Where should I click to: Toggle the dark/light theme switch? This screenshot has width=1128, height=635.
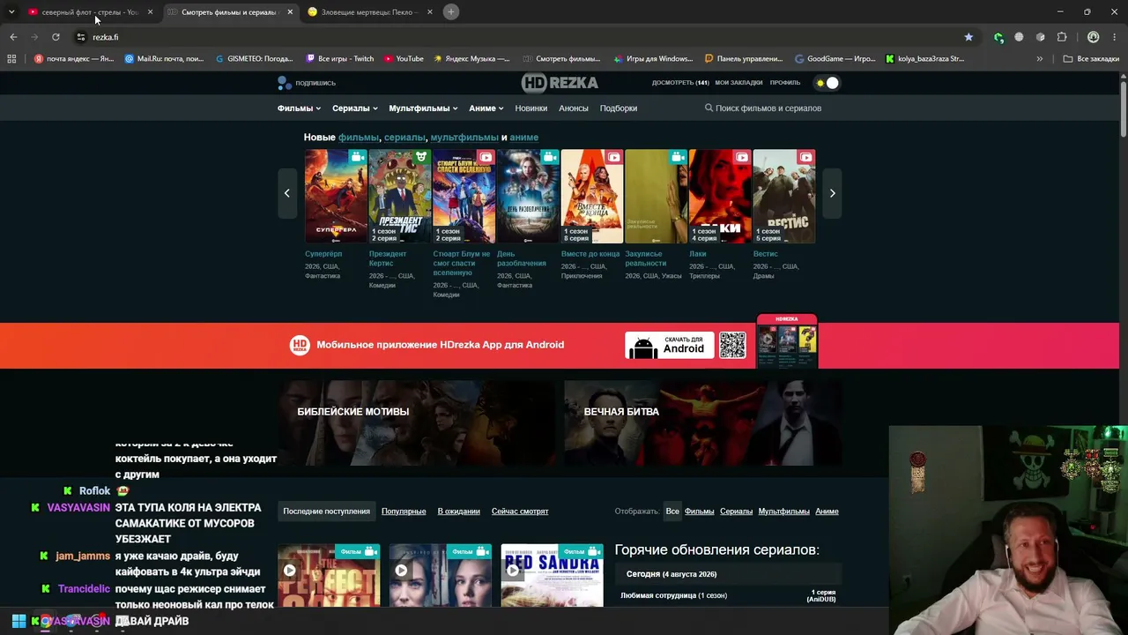827,83
